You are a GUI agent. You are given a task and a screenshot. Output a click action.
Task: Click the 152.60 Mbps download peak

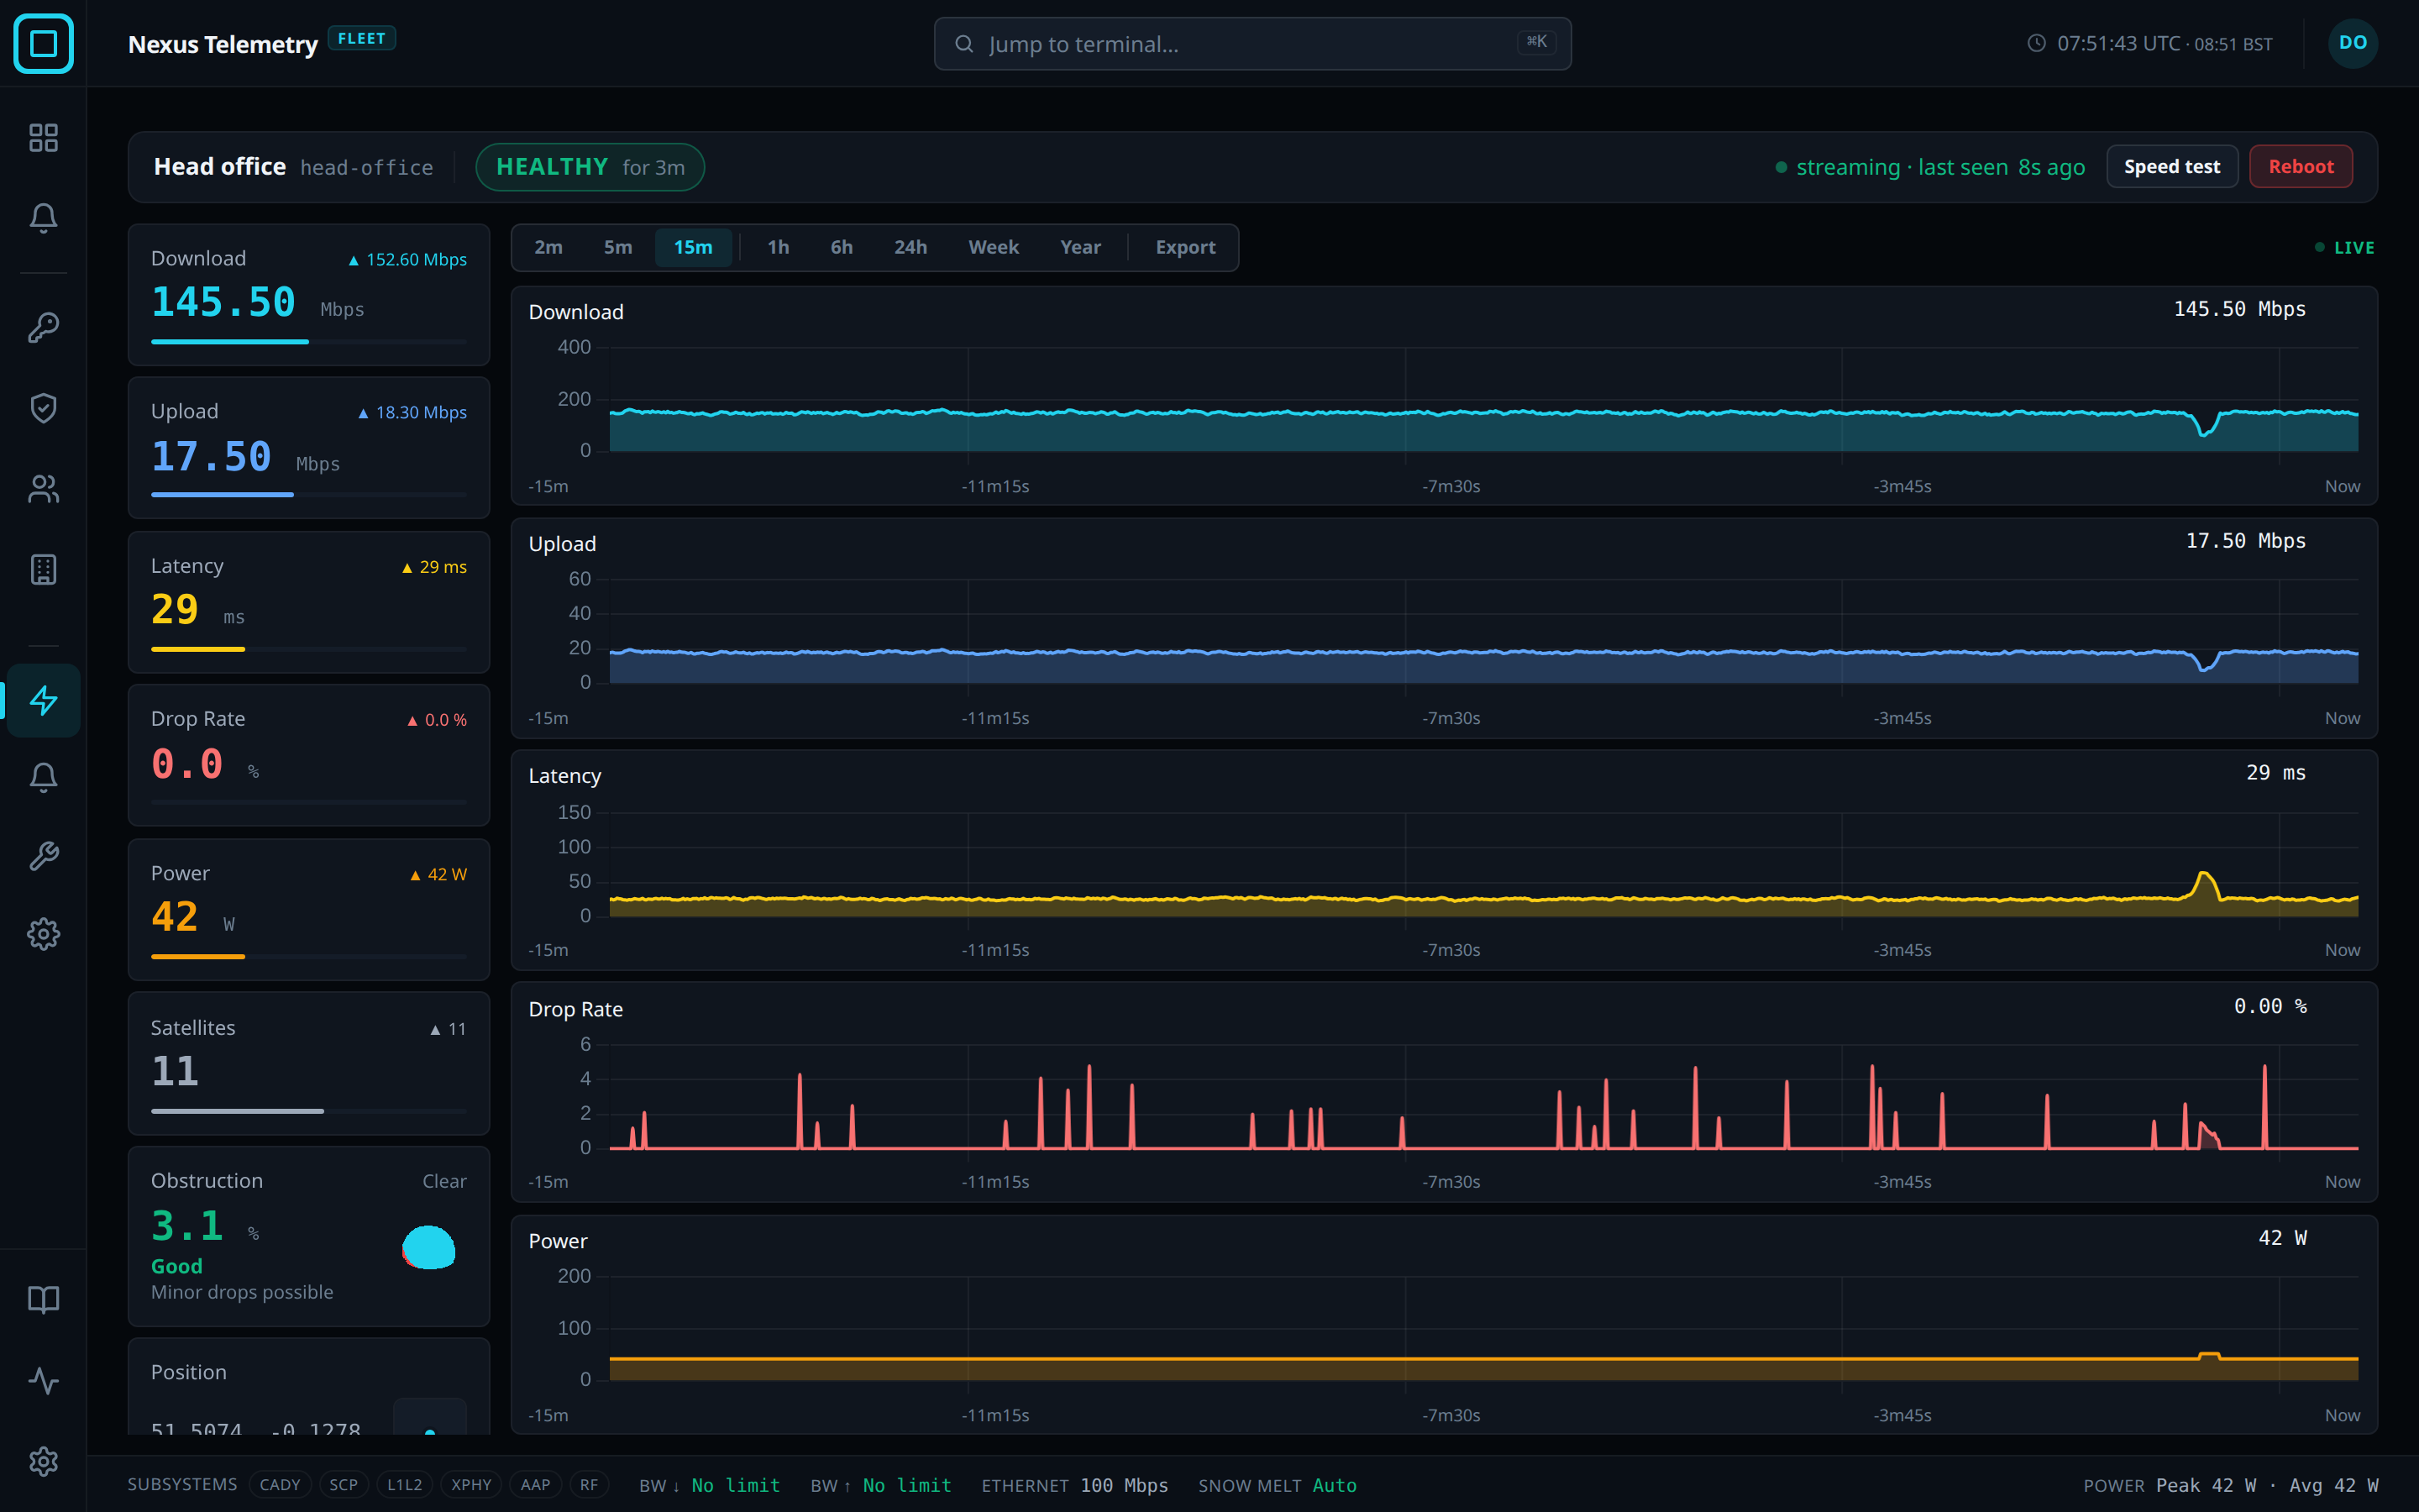407,259
